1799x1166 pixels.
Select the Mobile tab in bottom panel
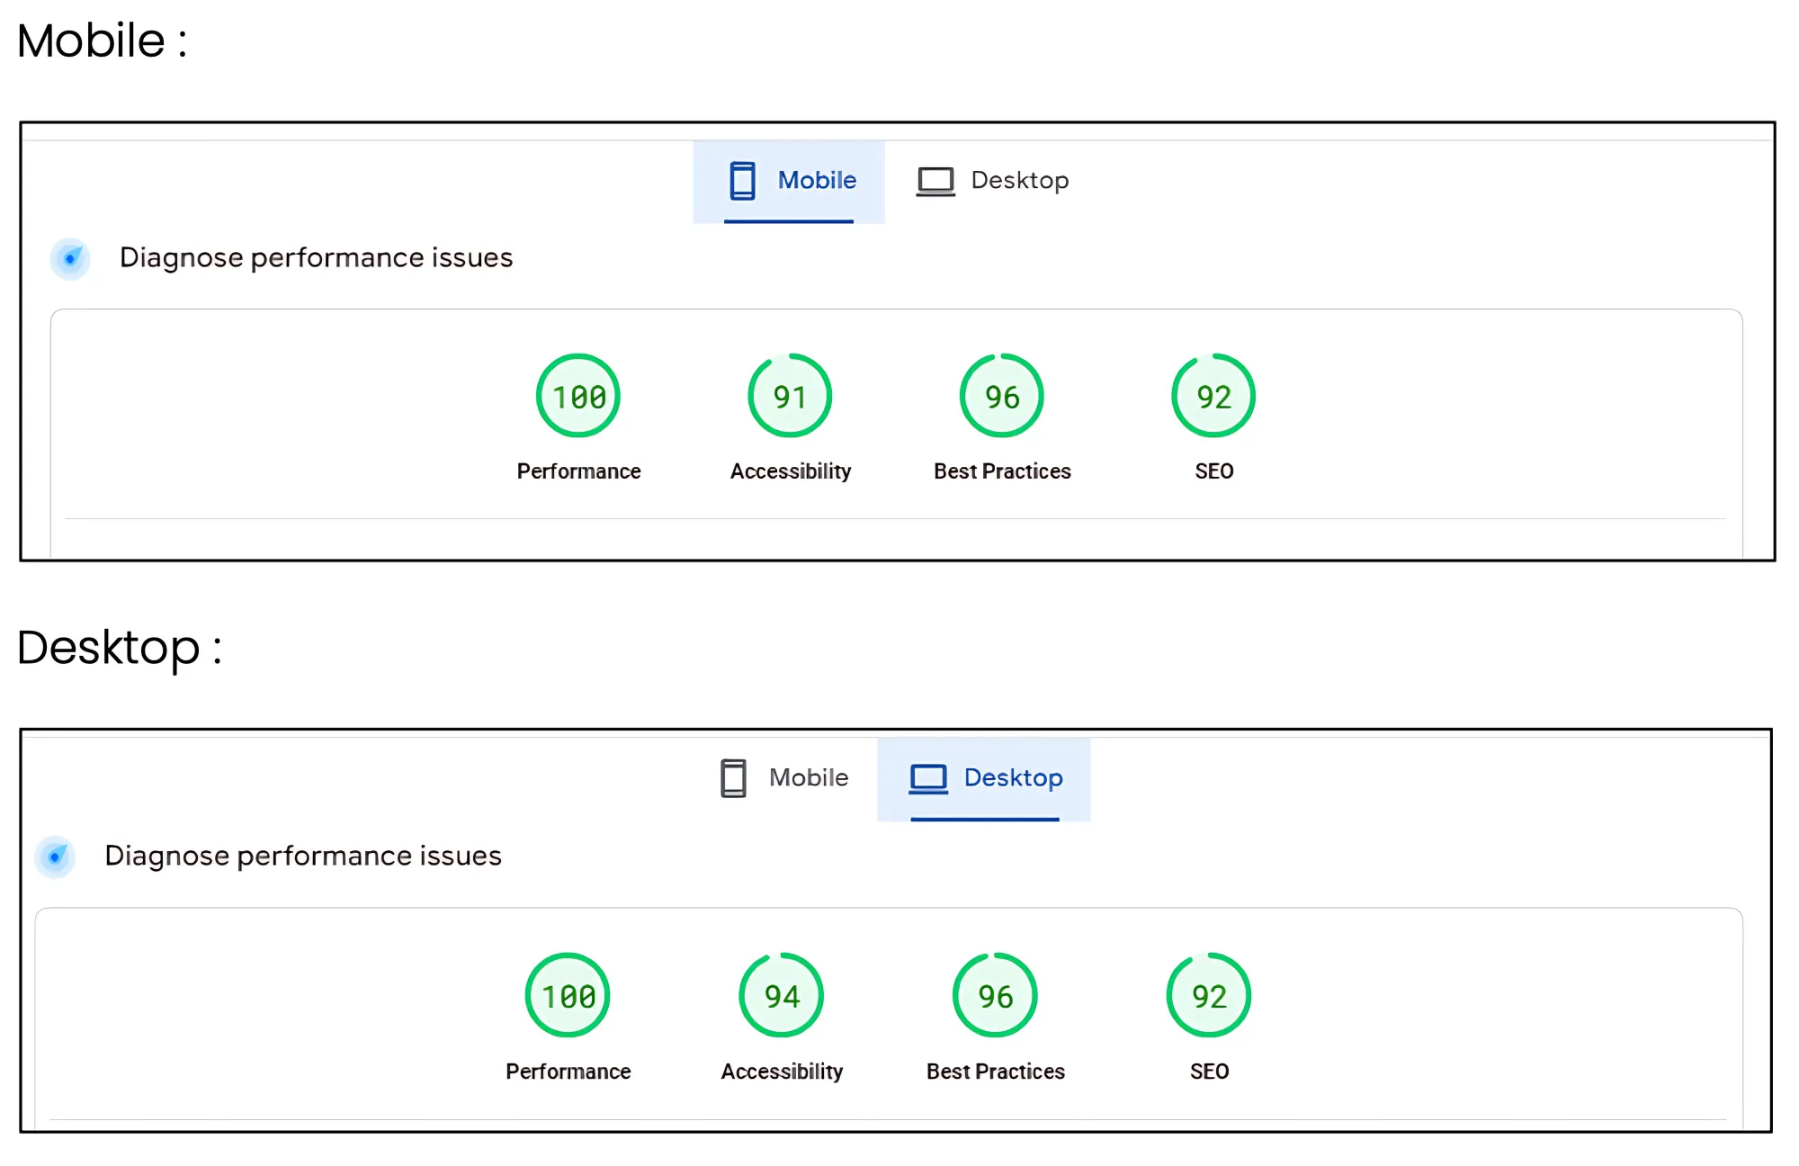pos(784,778)
